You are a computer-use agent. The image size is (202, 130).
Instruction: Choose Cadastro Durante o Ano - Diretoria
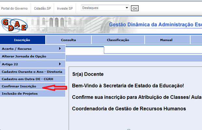pyautogui.click(x=32, y=71)
